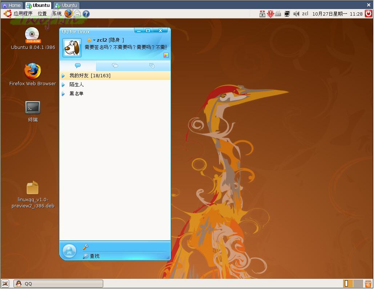The width and height of the screenshot is (374, 289).
Task: Click the volume speaker icon
Action: [x=296, y=14]
